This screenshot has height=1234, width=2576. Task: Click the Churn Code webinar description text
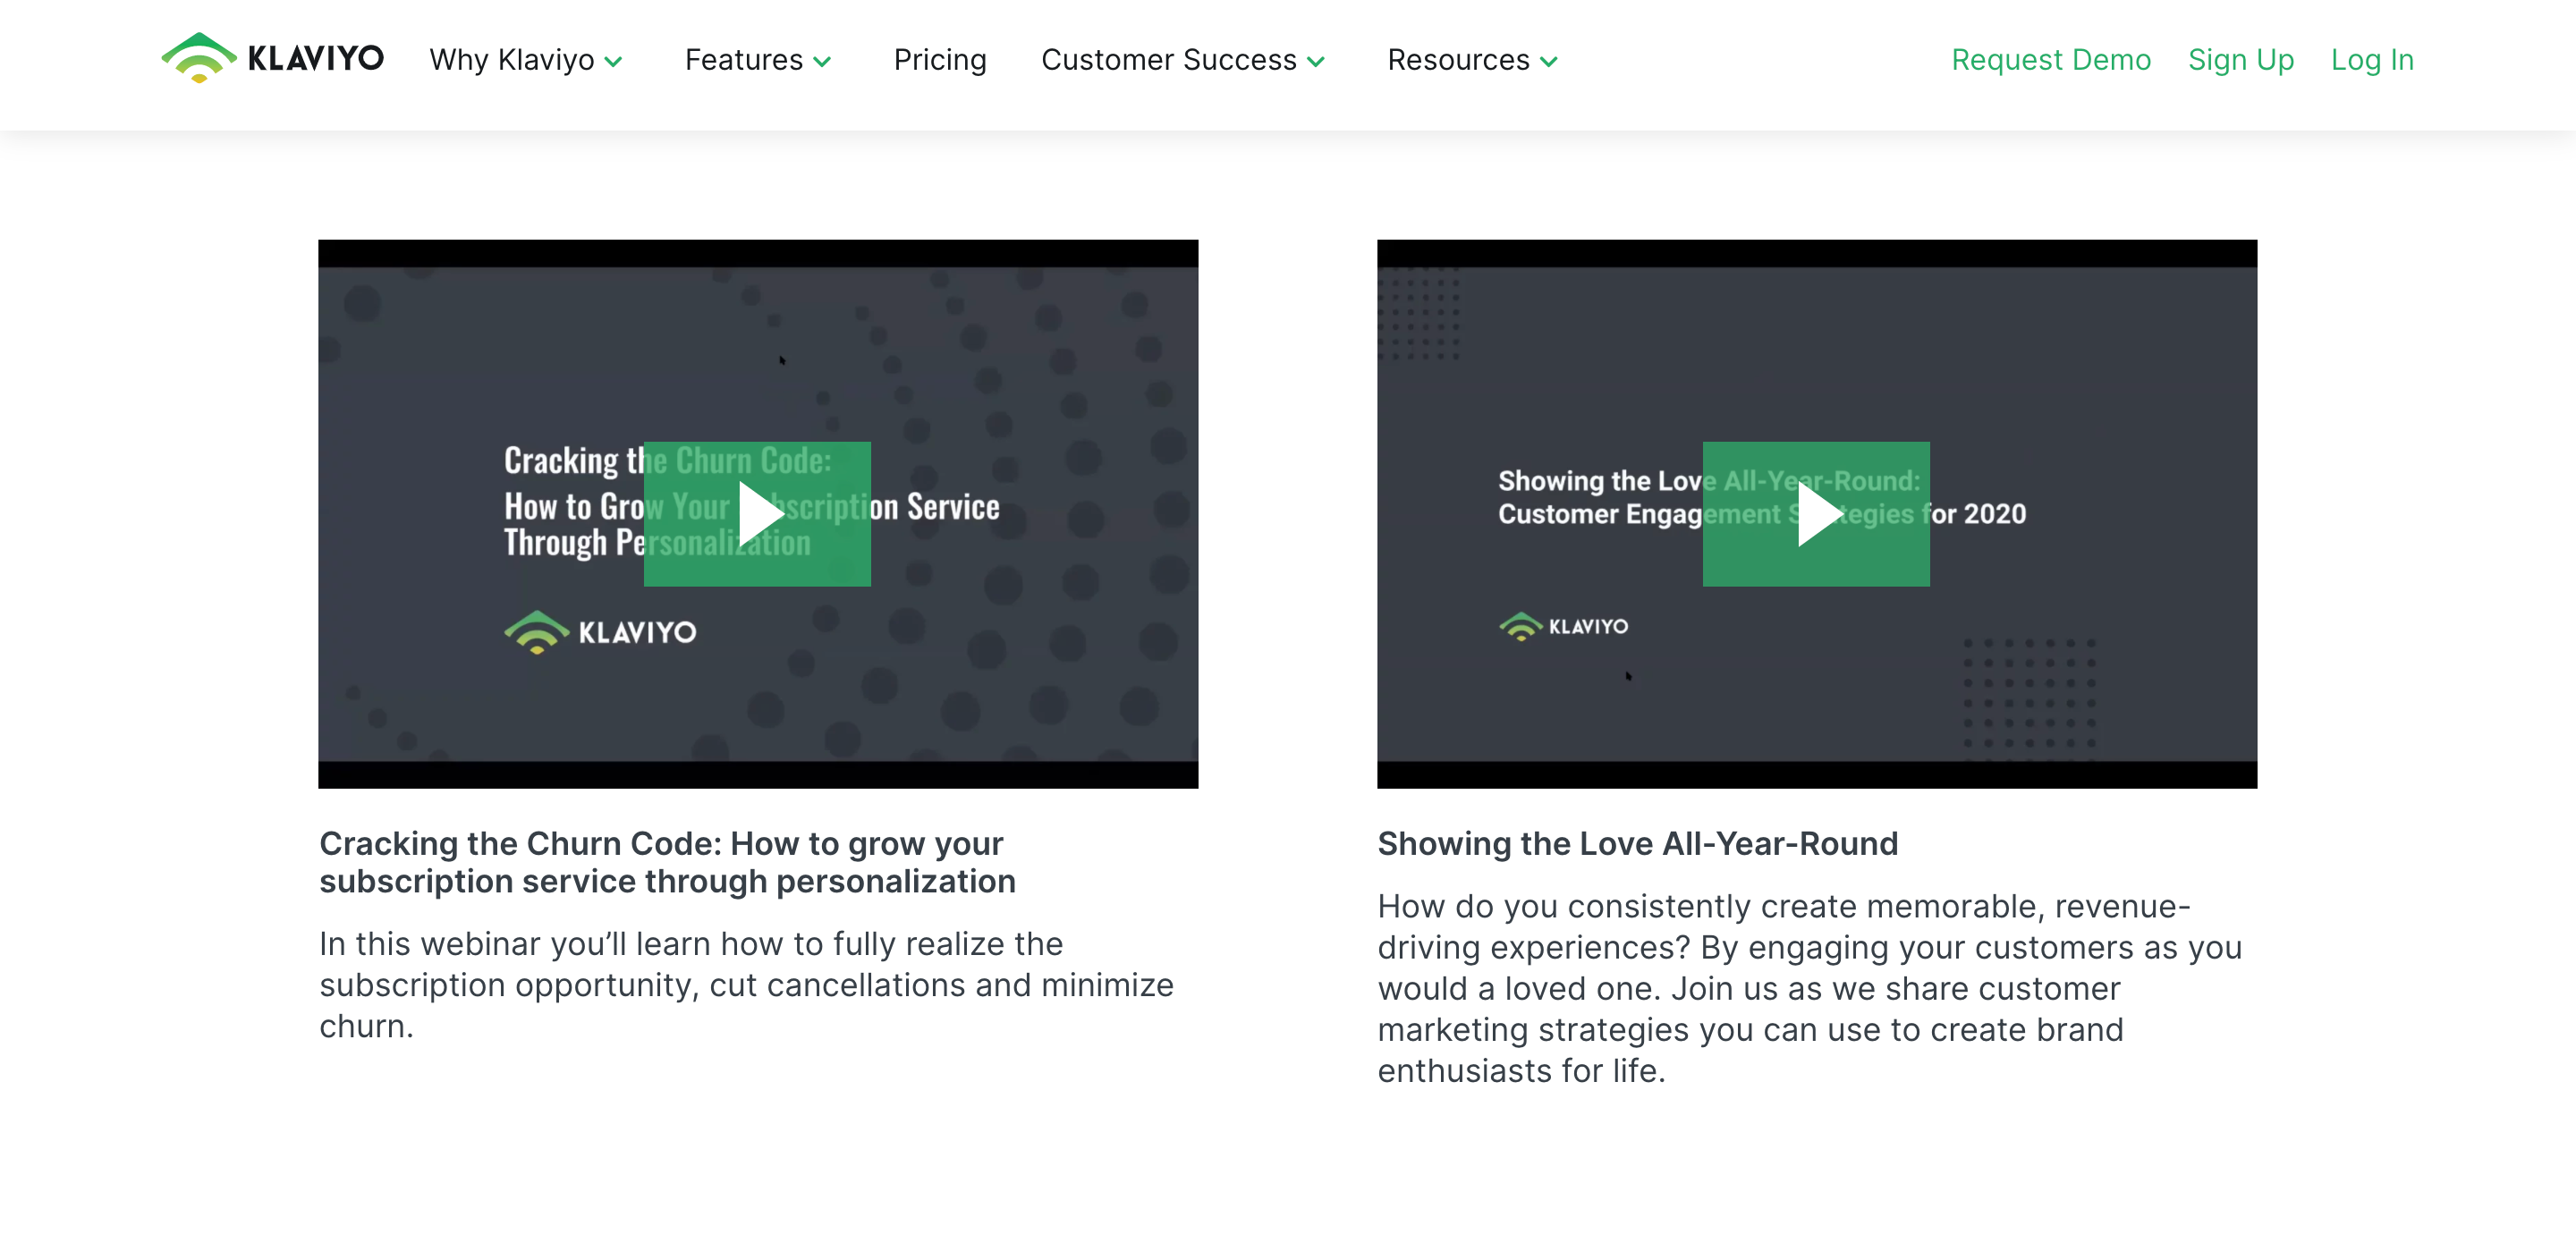[x=746, y=985]
